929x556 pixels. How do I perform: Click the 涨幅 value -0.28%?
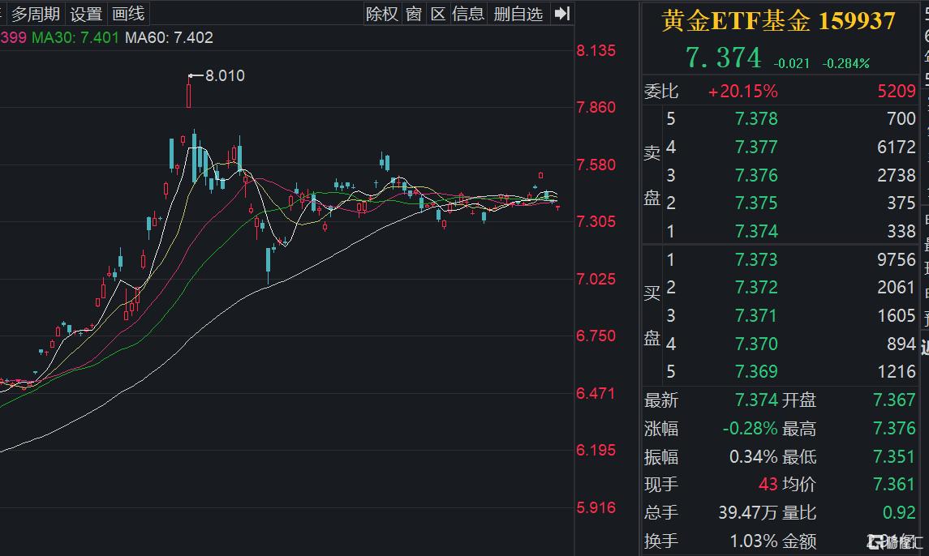point(750,428)
